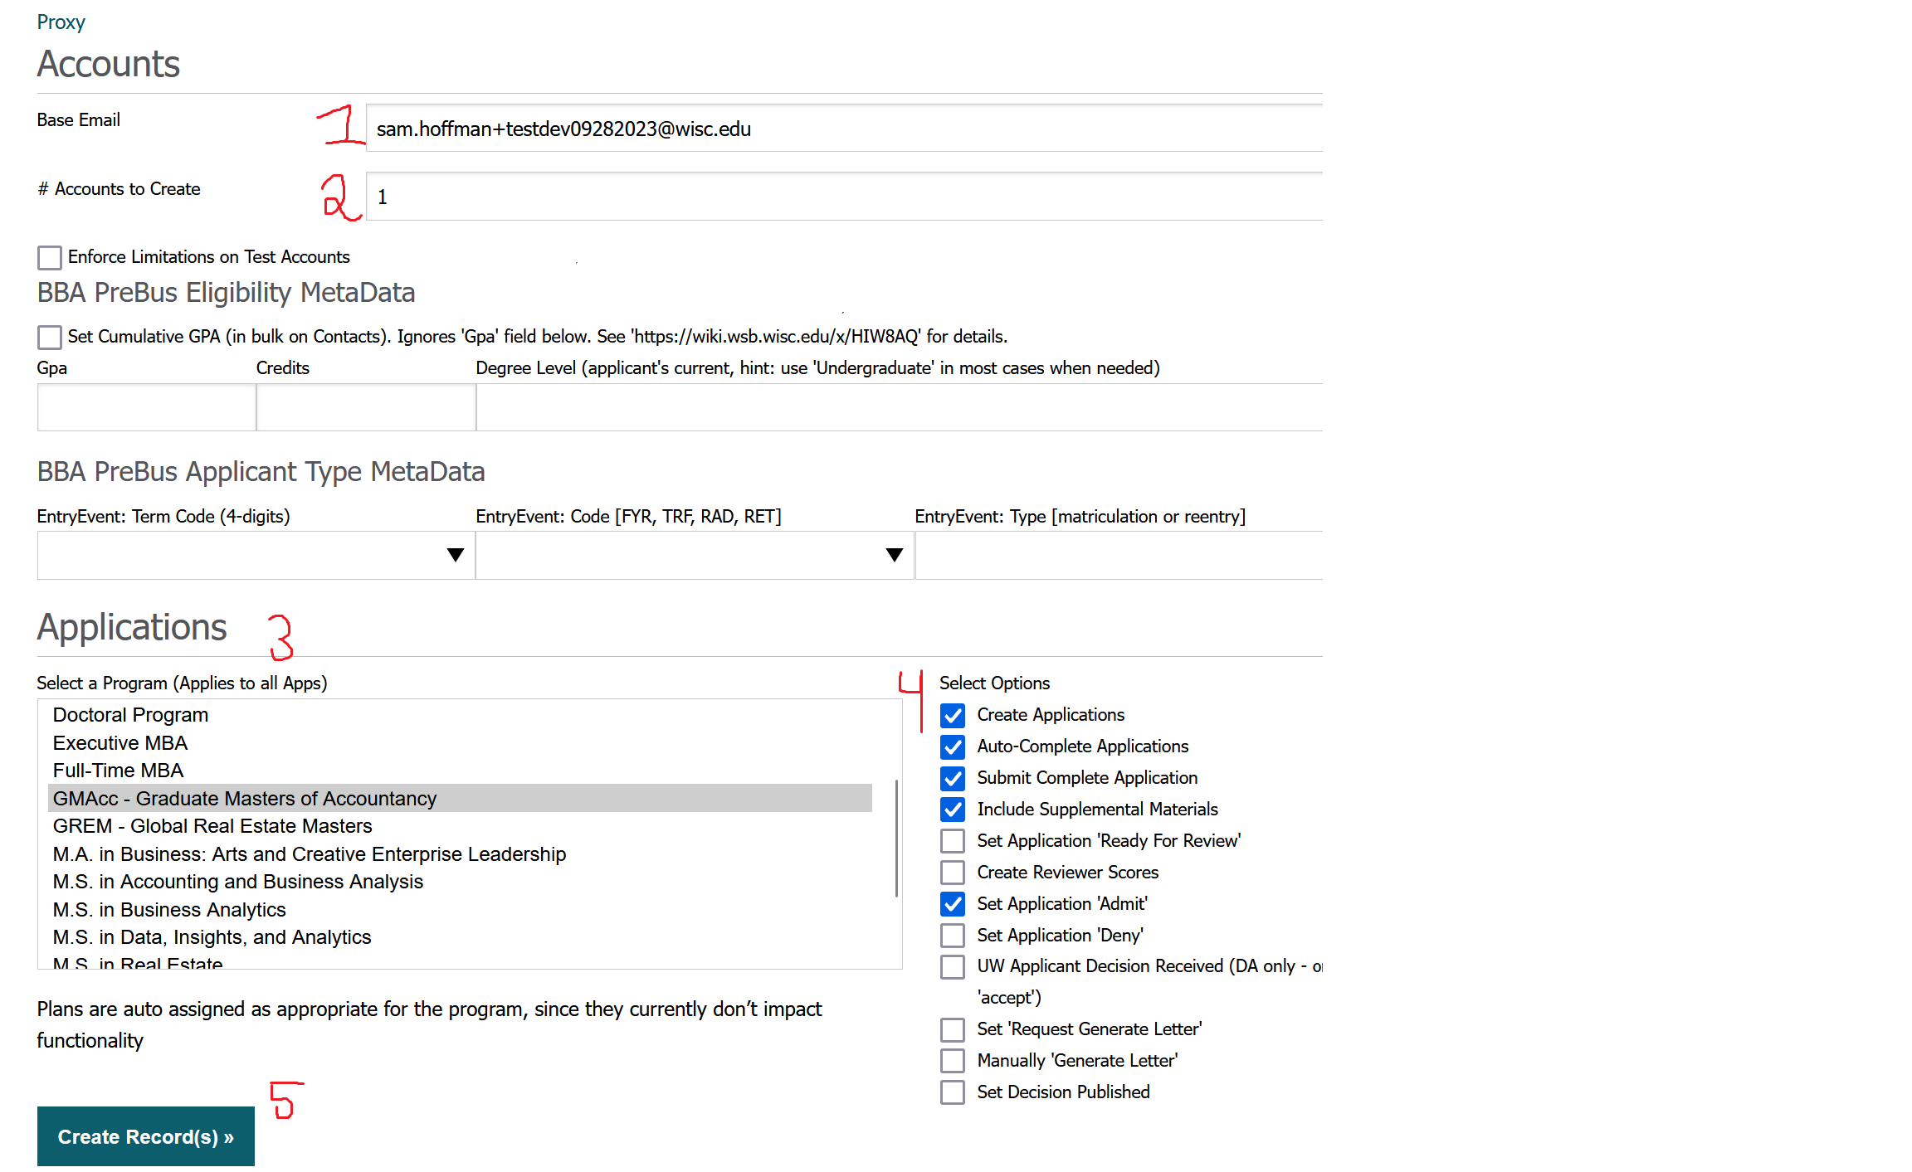Open the EntryEvent Code dropdown arrow
The width and height of the screenshot is (1912, 1172).
(893, 555)
